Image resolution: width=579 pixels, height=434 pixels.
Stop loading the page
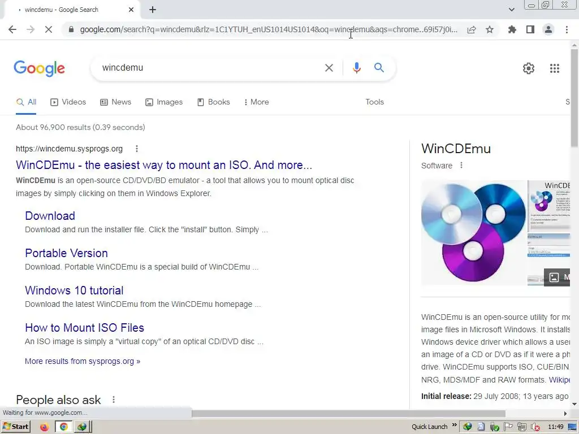49,29
